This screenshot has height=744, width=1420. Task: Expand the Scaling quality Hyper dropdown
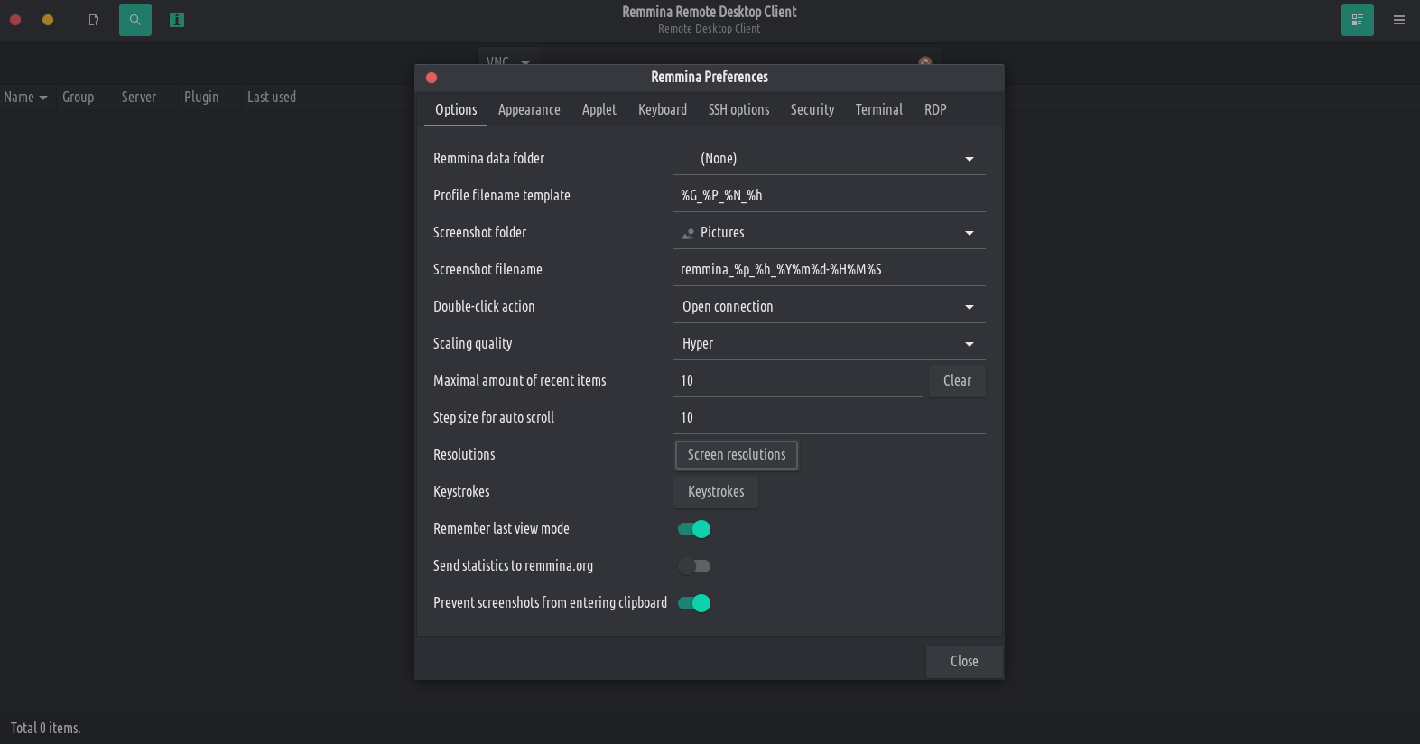click(x=830, y=344)
